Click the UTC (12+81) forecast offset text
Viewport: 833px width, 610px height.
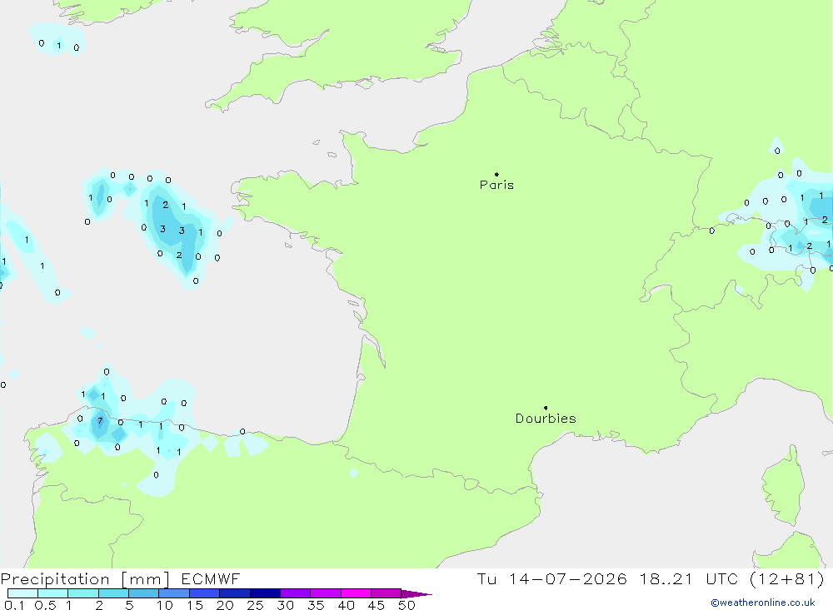pyautogui.click(x=765, y=578)
